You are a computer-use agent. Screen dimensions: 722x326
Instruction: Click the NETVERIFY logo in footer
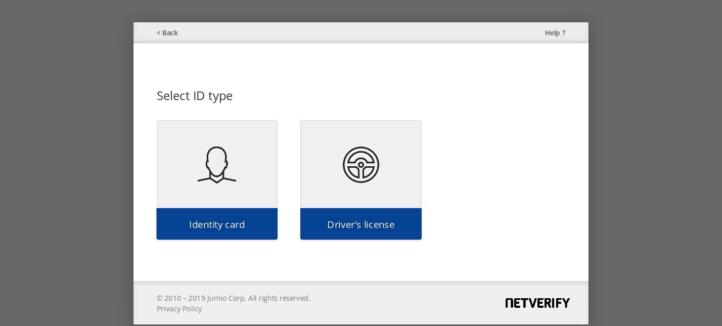click(x=537, y=303)
